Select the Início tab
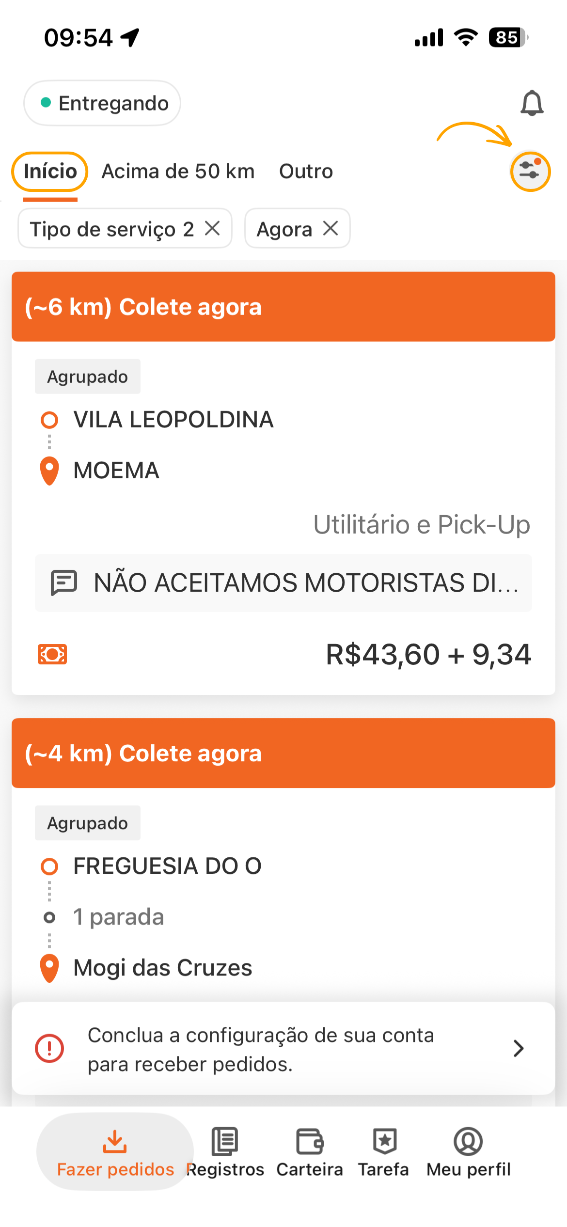 50,172
